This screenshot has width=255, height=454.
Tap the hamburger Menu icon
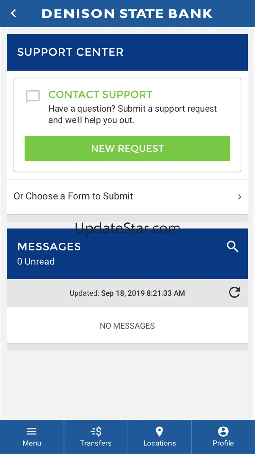(x=32, y=431)
